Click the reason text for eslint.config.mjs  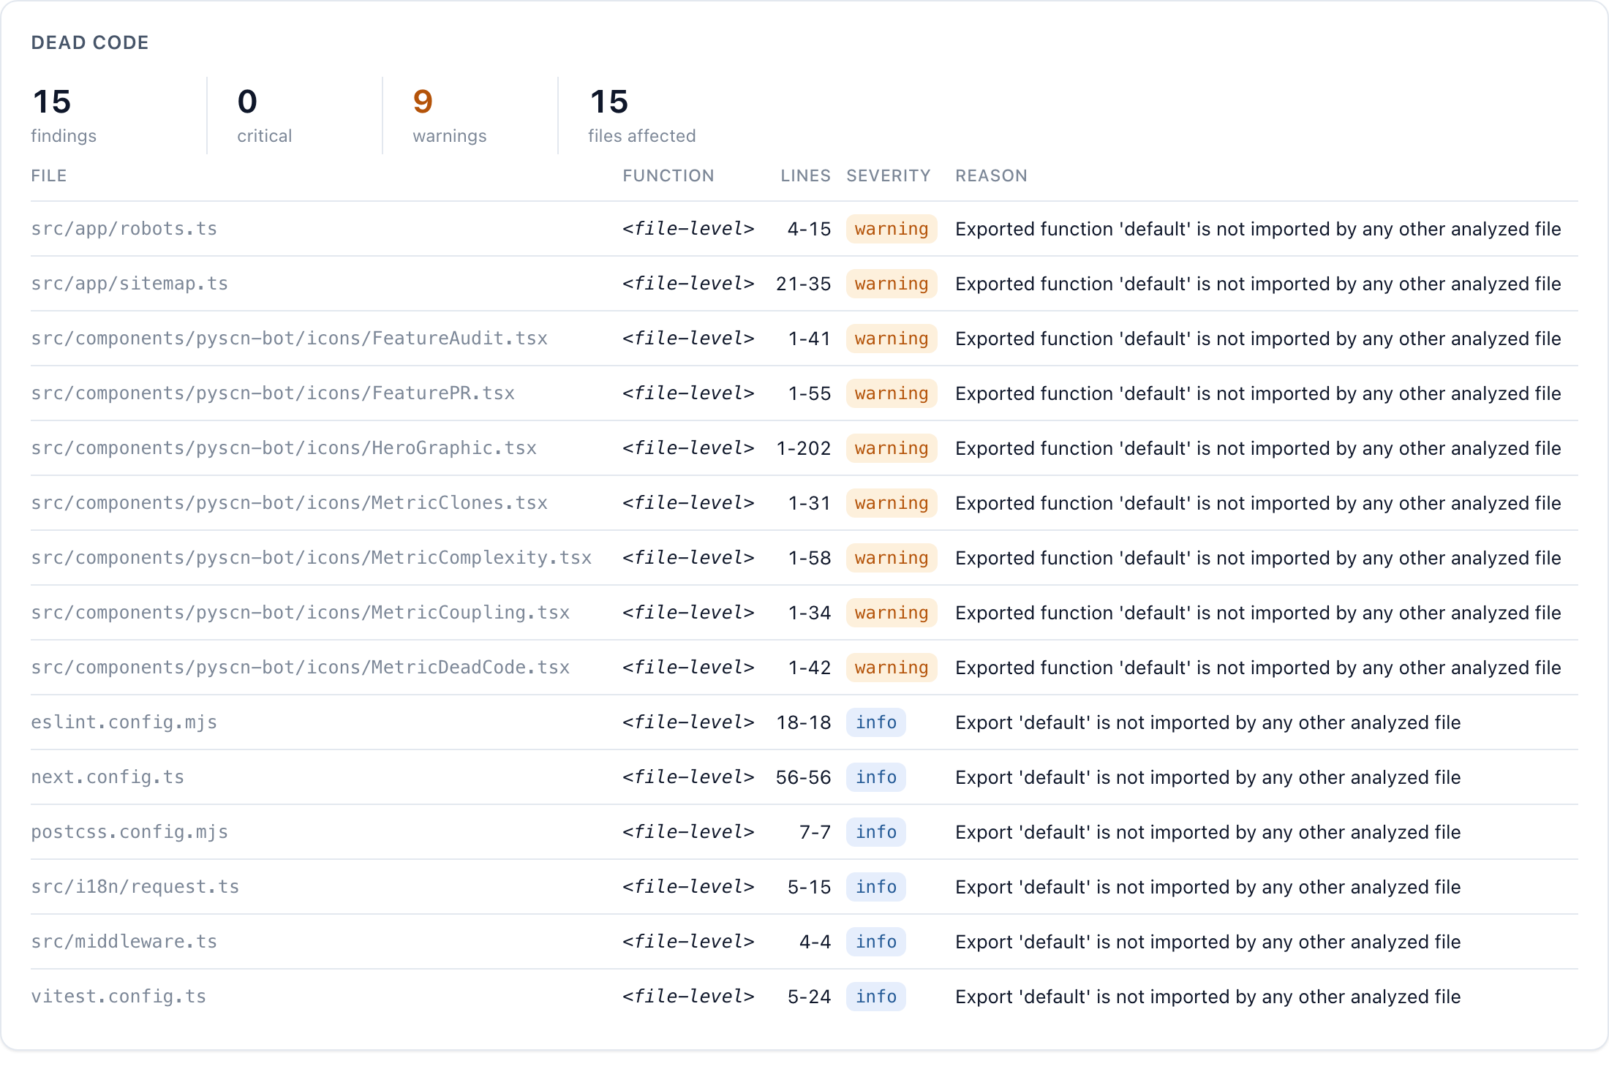pyautogui.click(x=1207, y=722)
